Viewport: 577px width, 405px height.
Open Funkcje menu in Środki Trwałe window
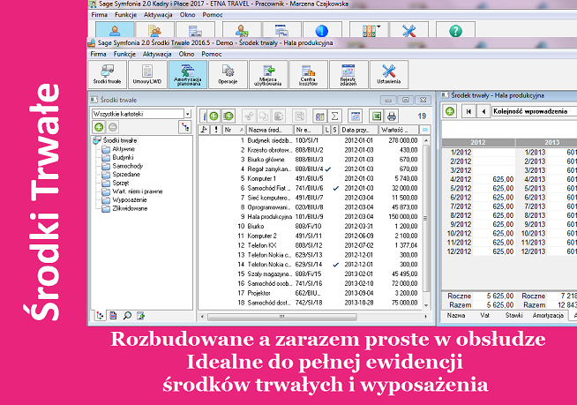tap(124, 54)
